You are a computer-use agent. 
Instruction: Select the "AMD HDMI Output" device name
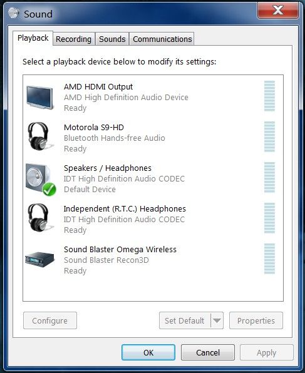pos(98,87)
